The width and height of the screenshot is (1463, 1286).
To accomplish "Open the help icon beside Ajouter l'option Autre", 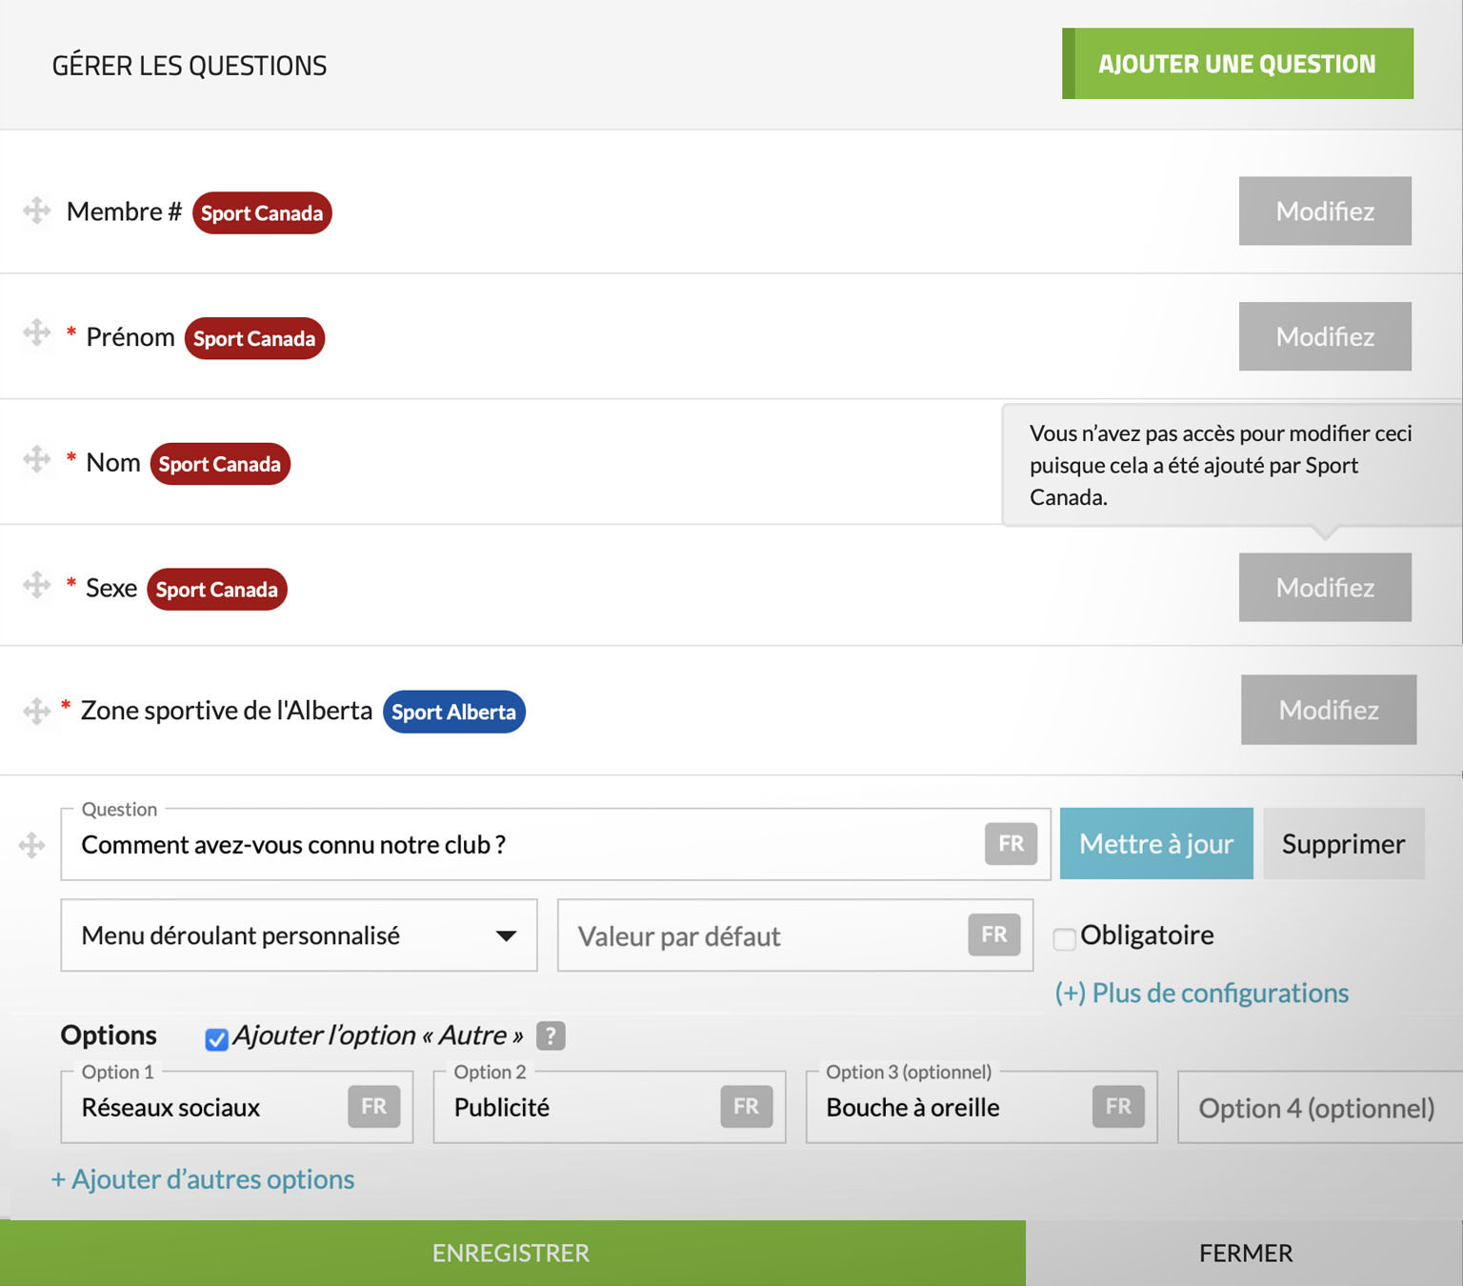I will [551, 1035].
